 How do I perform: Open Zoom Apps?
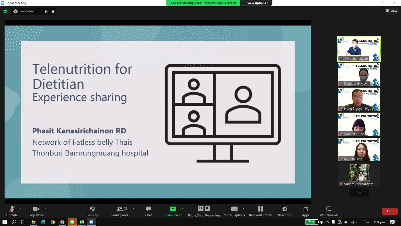click(306, 211)
